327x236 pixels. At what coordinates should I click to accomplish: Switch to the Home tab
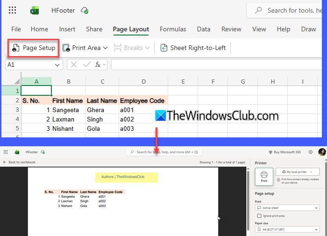tap(39, 29)
